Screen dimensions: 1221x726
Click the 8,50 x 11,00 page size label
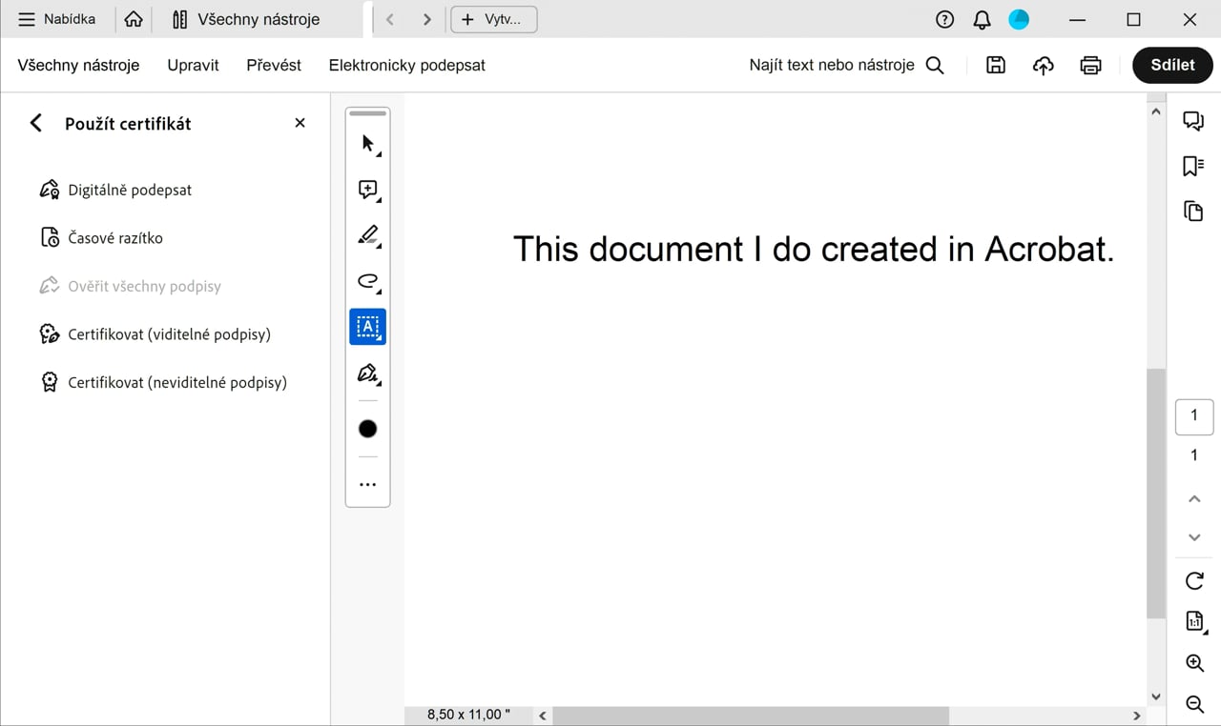tap(468, 715)
